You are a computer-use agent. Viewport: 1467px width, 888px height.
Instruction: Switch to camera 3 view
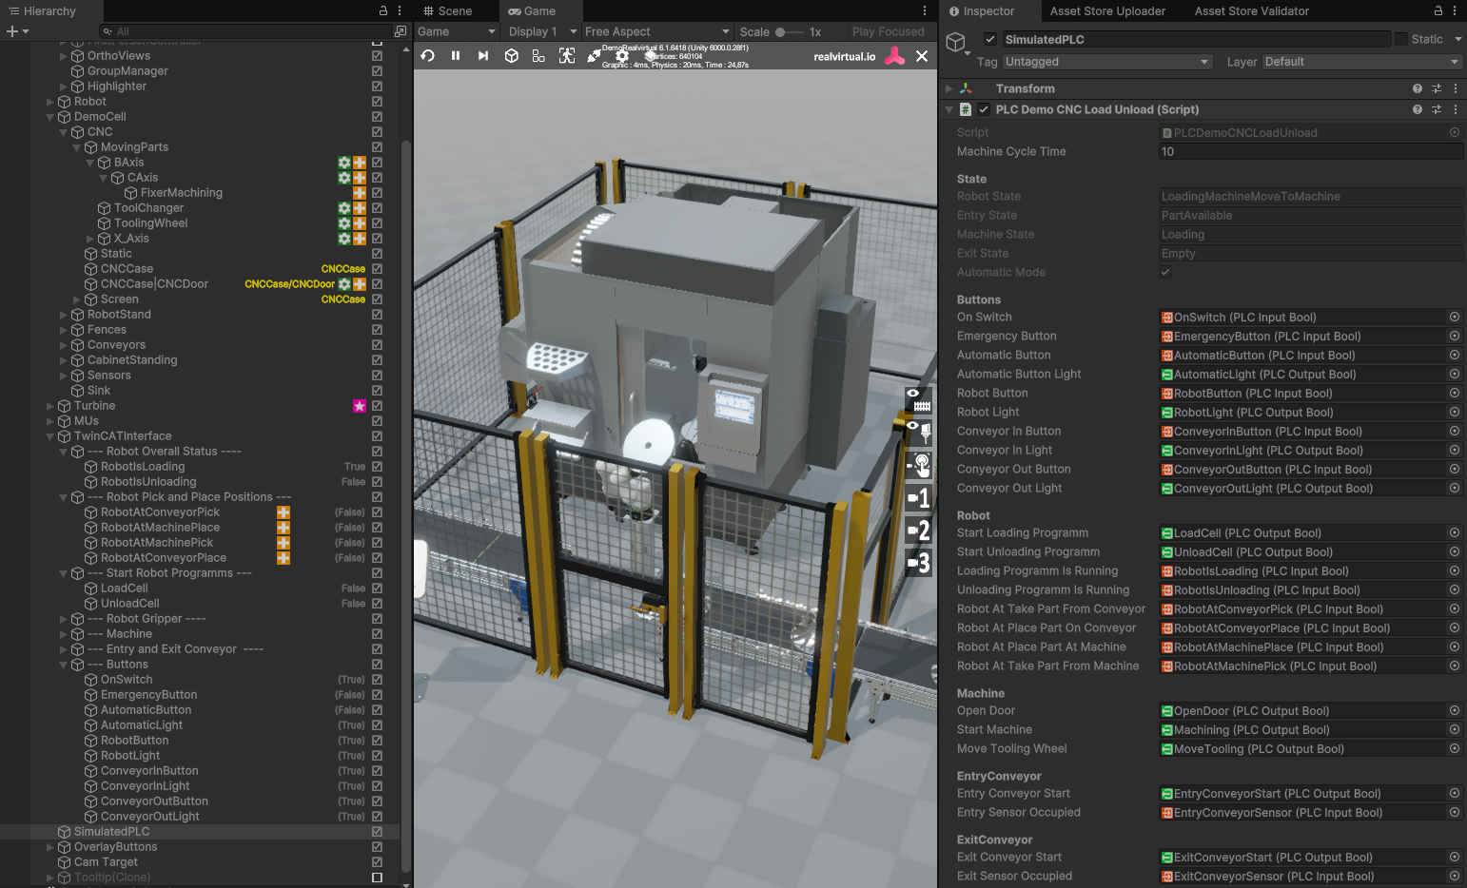pos(918,563)
